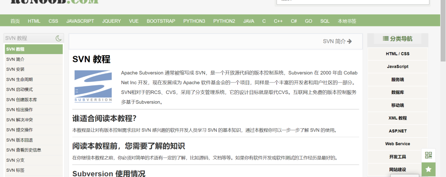Open HTML in the navigation bar
Screen dimensions: 446x177
tap(34, 21)
